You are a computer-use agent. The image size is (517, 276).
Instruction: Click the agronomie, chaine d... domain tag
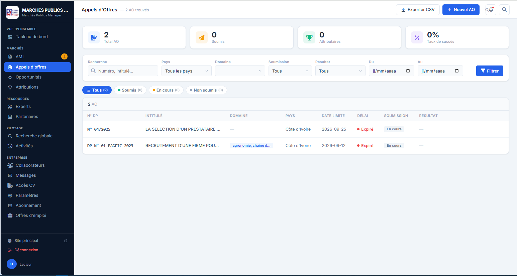pos(251,146)
